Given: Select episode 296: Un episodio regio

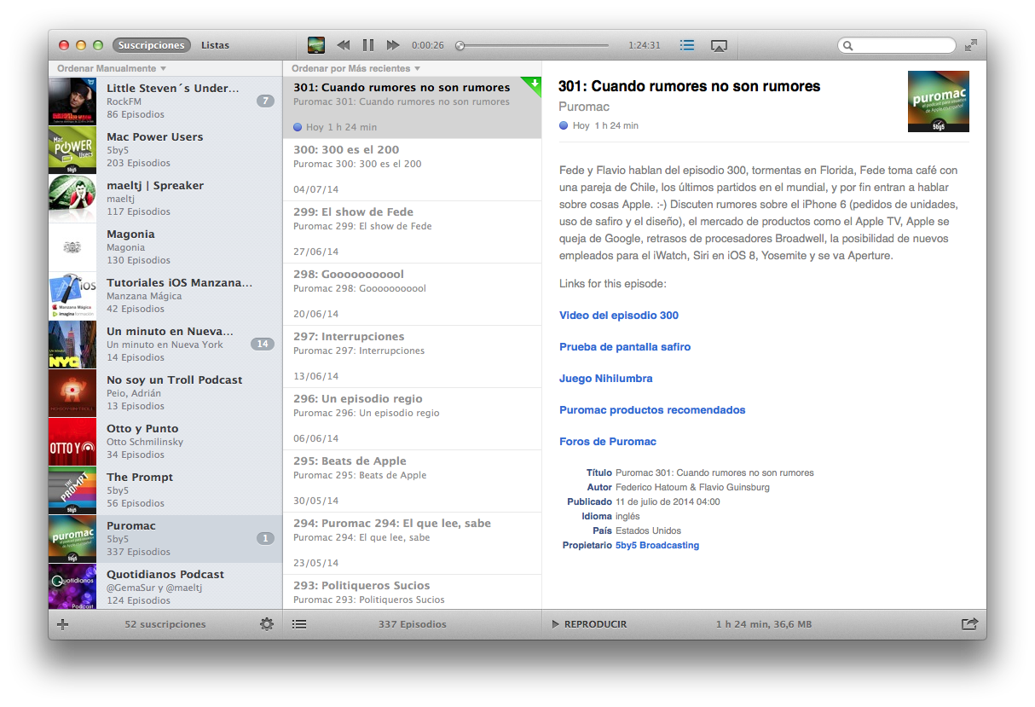Looking at the screenshot, I should pos(413,419).
